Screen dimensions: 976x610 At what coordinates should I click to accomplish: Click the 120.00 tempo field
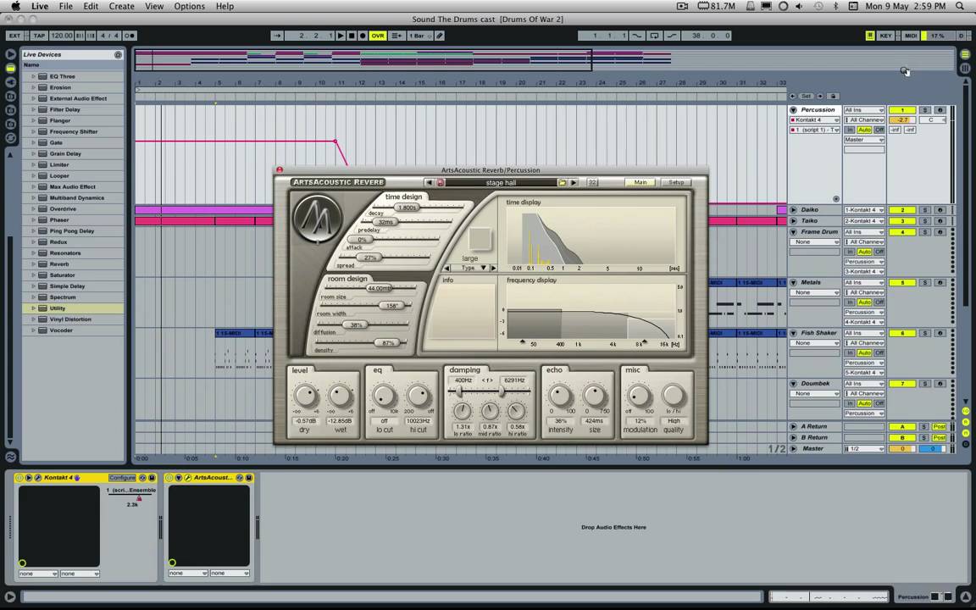click(62, 36)
